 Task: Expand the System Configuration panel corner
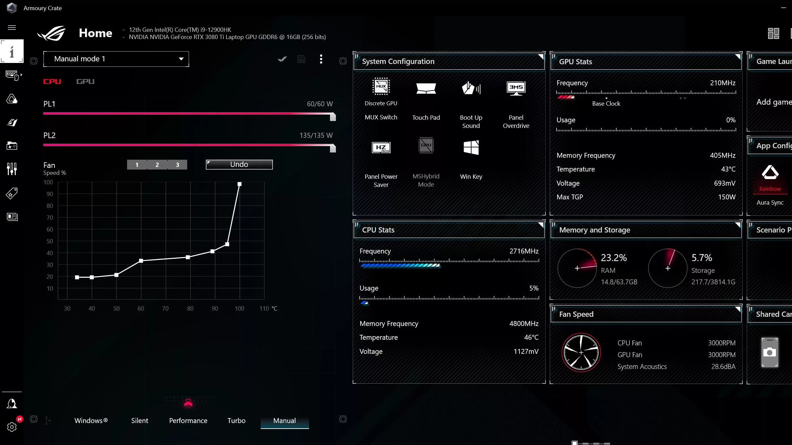(x=540, y=56)
